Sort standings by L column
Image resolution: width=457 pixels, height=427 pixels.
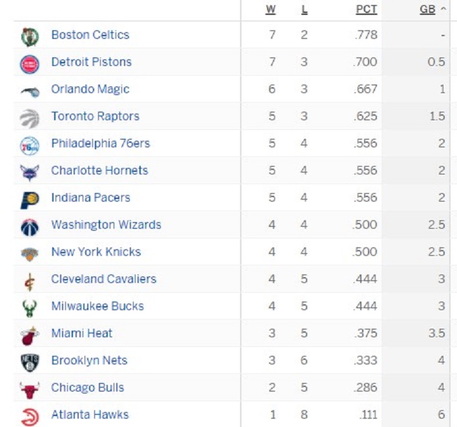304,10
